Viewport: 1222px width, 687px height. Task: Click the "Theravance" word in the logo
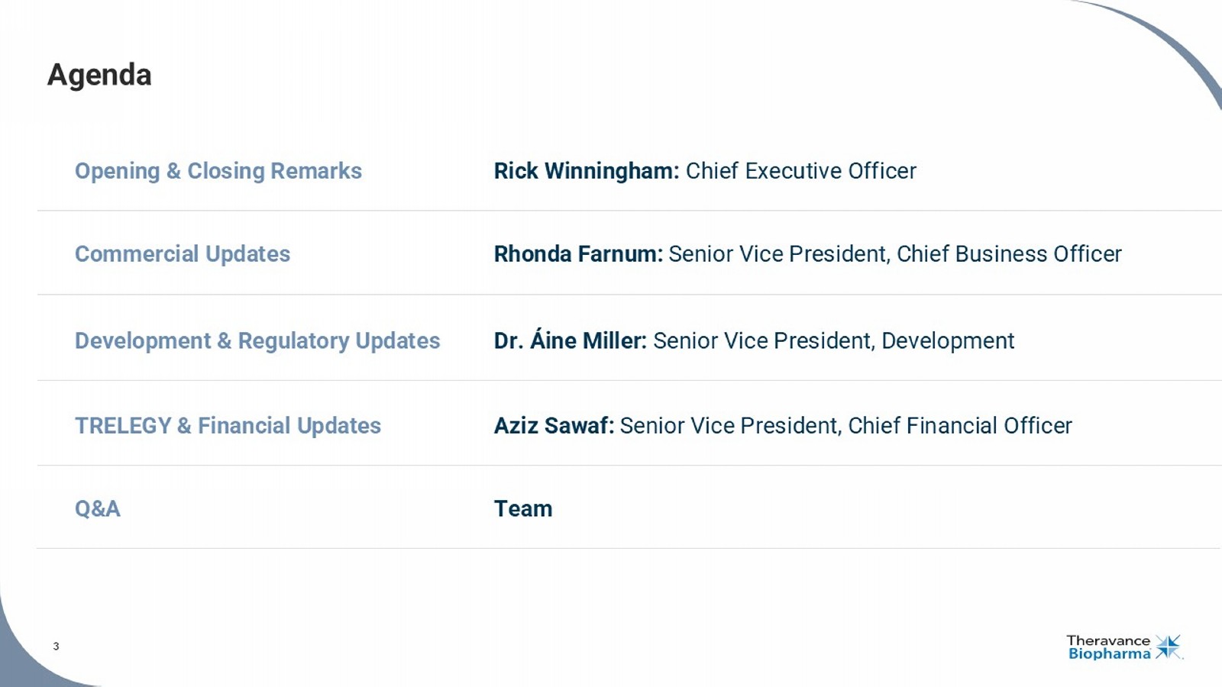point(1107,640)
